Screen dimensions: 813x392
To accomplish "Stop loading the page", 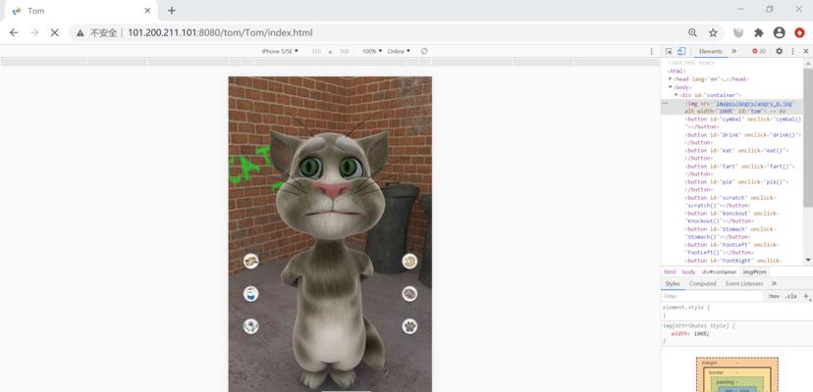I will (x=54, y=32).
